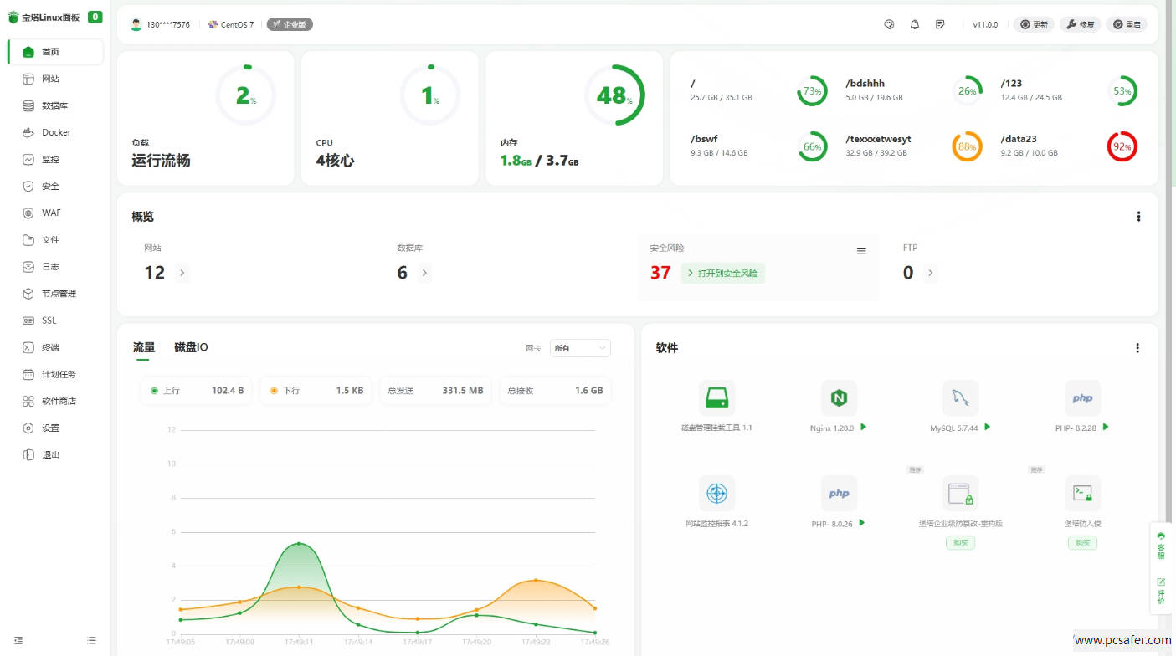Click the notification bell icon in header
This screenshot has height=656, width=1176.
coord(915,25)
